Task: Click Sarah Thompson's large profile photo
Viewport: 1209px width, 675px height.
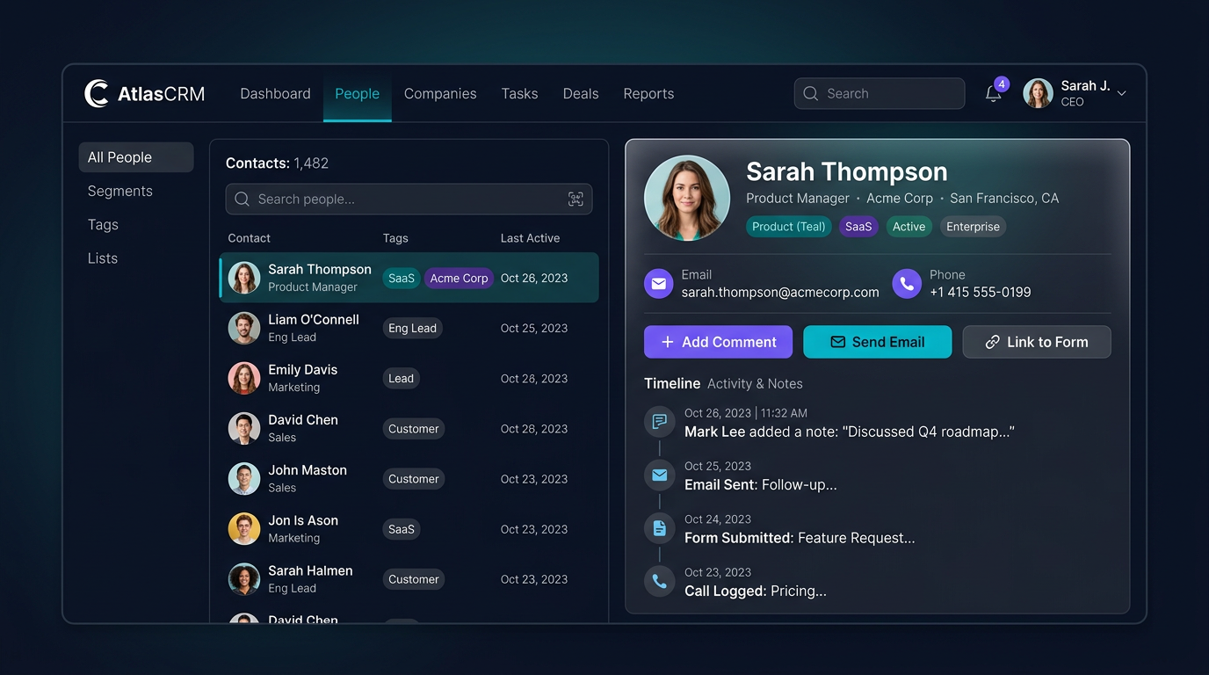Action: pyautogui.click(x=687, y=198)
